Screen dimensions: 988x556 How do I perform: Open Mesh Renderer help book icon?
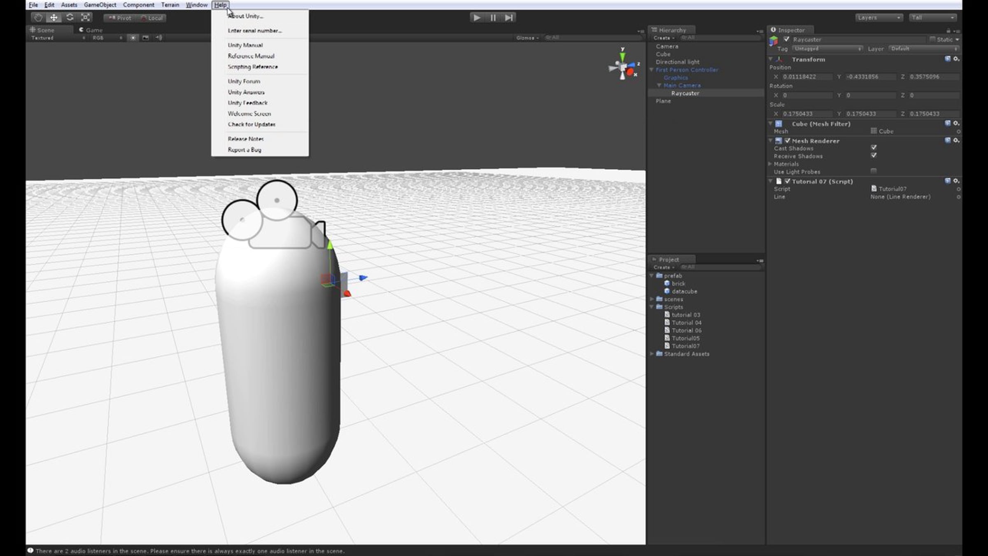click(948, 140)
